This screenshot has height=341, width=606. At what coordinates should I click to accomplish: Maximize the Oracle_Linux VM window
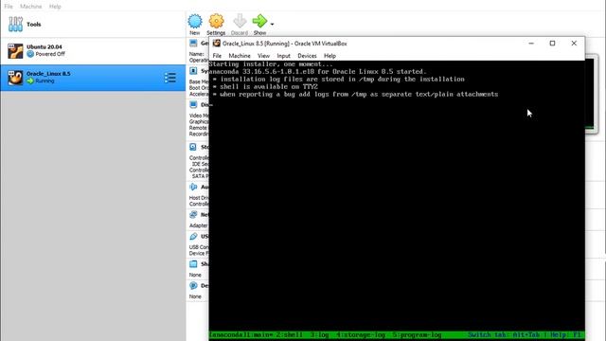point(552,44)
